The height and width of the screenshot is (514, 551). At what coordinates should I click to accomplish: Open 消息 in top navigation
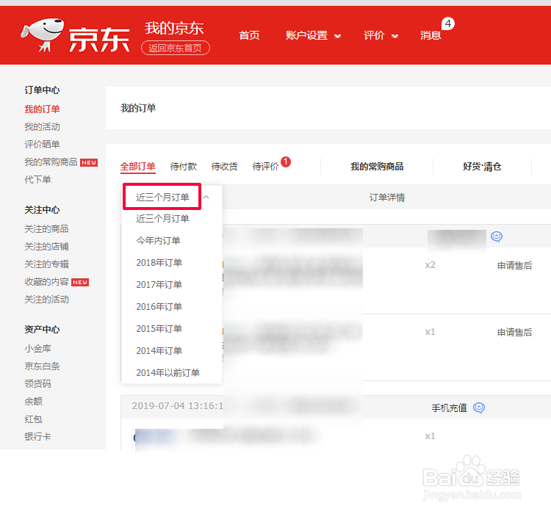point(431,35)
